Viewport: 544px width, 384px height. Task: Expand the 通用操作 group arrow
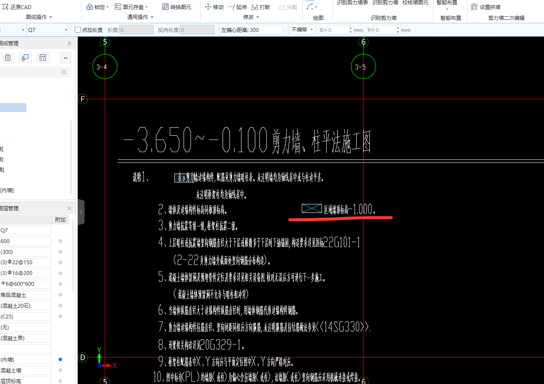[151, 17]
